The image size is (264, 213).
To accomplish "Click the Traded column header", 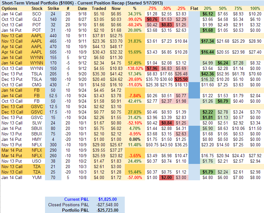I will [x=98, y=8].
